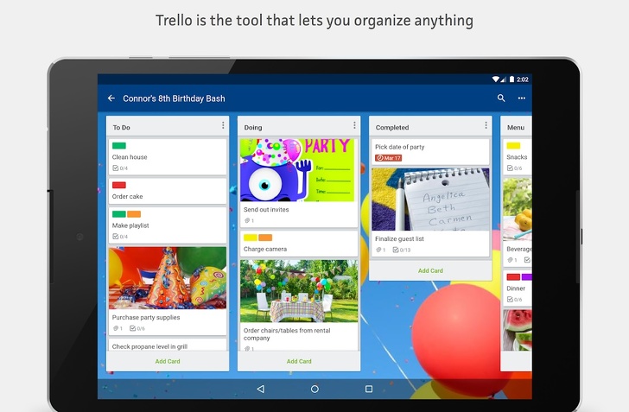
Task: Tap the Android recent apps square button
Action: tap(369, 390)
